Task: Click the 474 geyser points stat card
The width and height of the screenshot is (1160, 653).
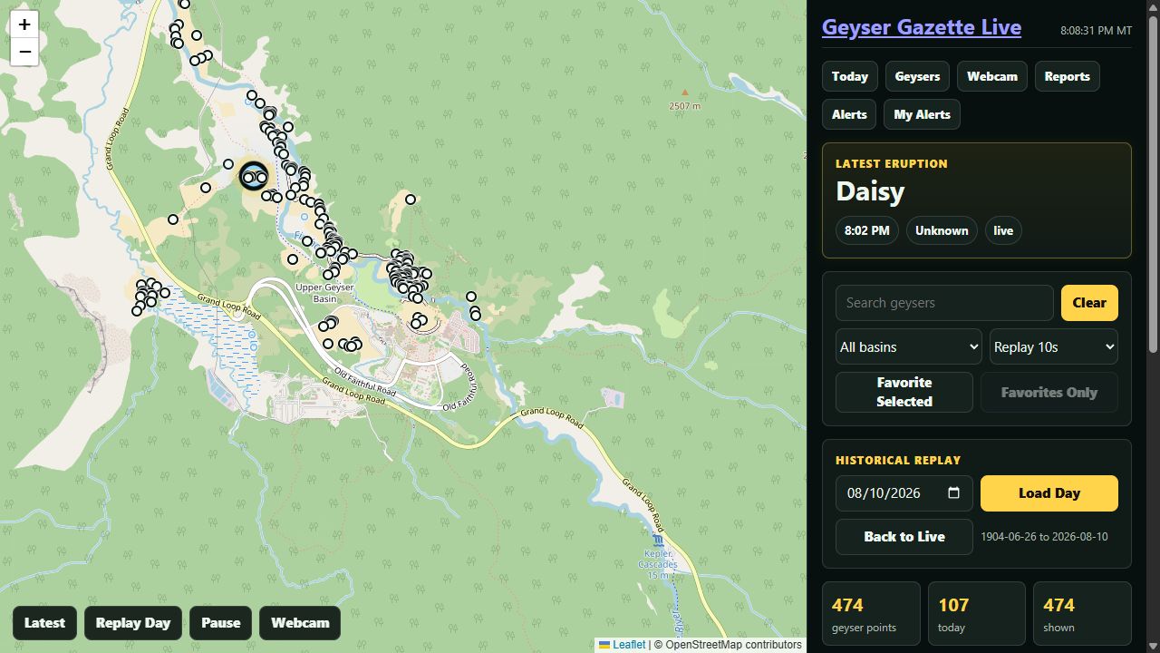Action: pos(871,614)
